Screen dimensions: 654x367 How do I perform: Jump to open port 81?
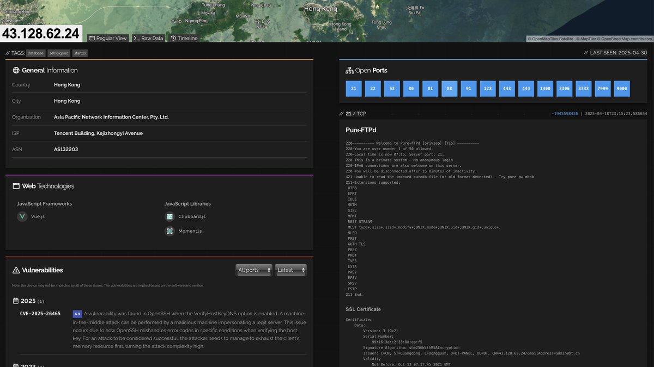[430, 89]
